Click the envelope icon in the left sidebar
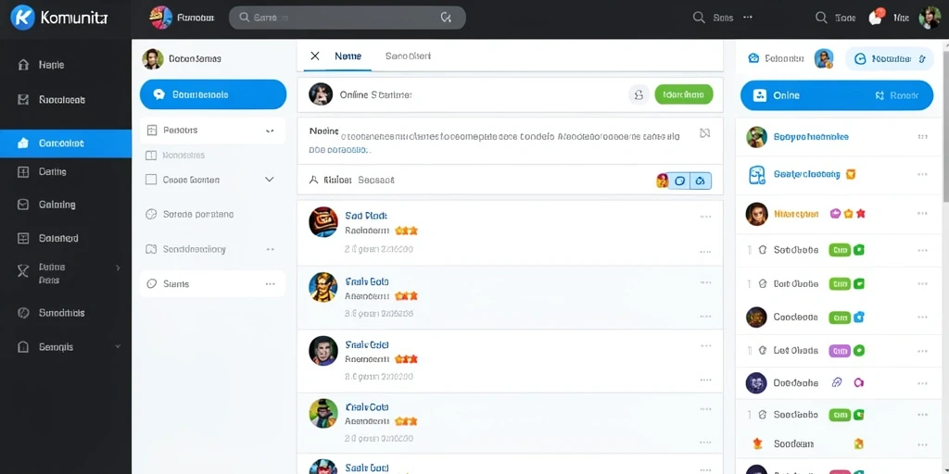This screenshot has width=949, height=474. [23, 205]
